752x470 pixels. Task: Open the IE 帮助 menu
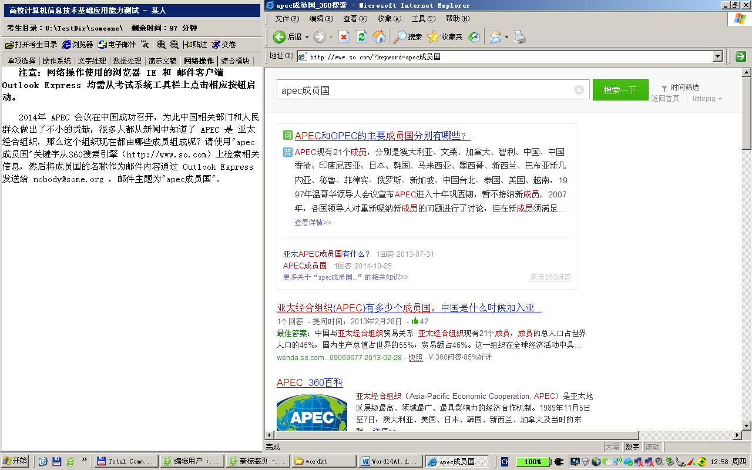pos(458,19)
